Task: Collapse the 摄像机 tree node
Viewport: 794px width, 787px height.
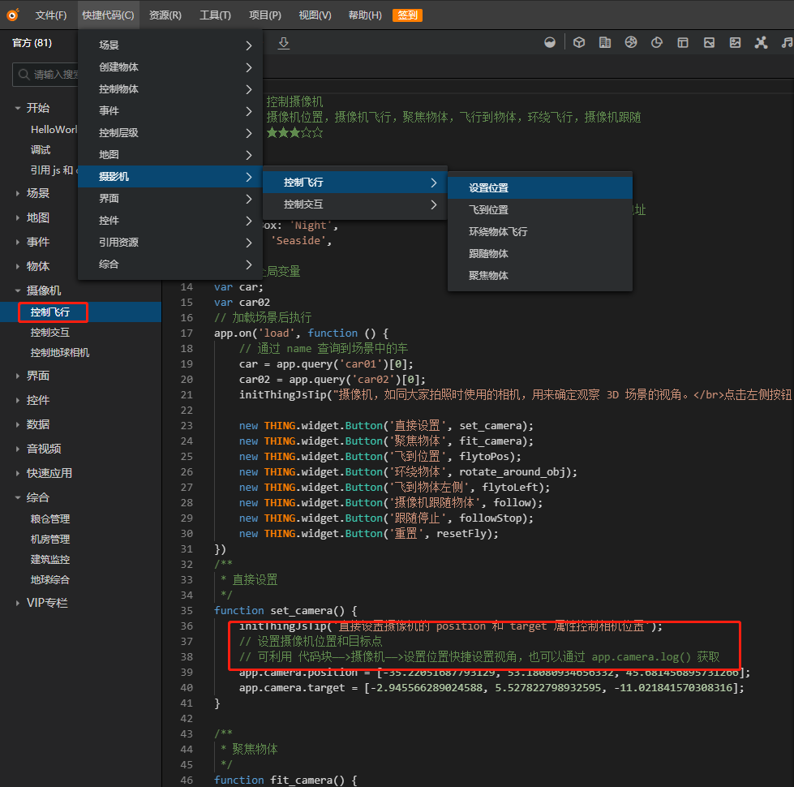Action: [x=18, y=290]
